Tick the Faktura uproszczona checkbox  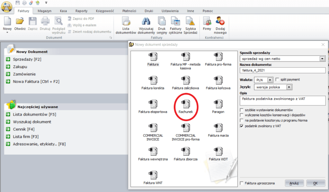coord(242,183)
